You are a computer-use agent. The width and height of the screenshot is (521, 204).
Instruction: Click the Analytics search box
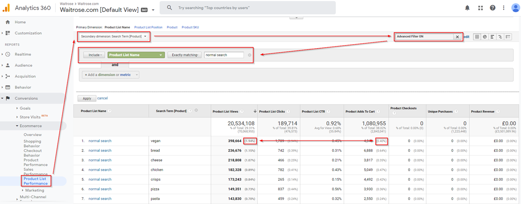[x=247, y=7]
